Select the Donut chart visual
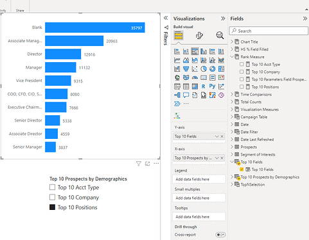 pyautogui.click(x=212, y=69)
